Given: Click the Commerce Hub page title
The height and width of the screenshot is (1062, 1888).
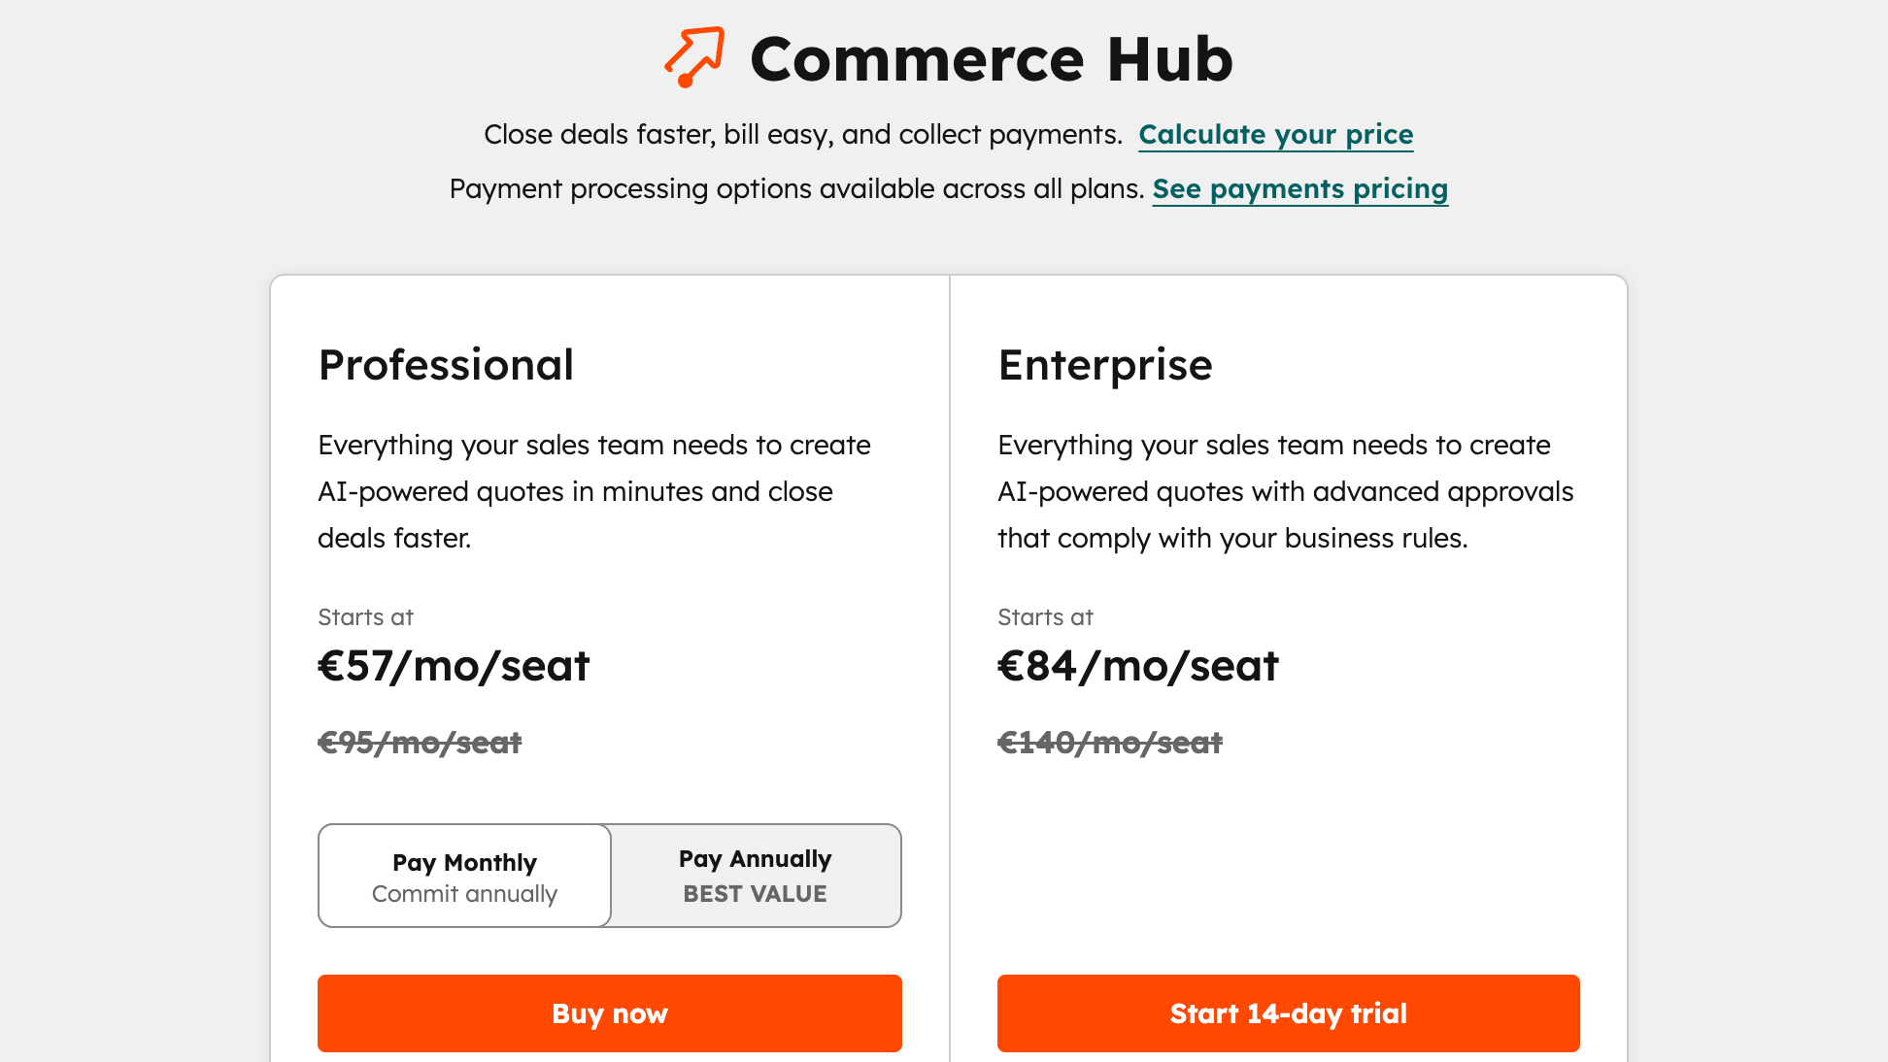Looking at the screenshot, I should pos(992,58).
